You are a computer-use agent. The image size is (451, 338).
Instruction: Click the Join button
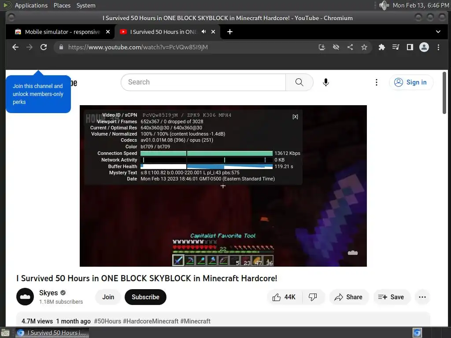pyautogui.click(x=108, y=297)
